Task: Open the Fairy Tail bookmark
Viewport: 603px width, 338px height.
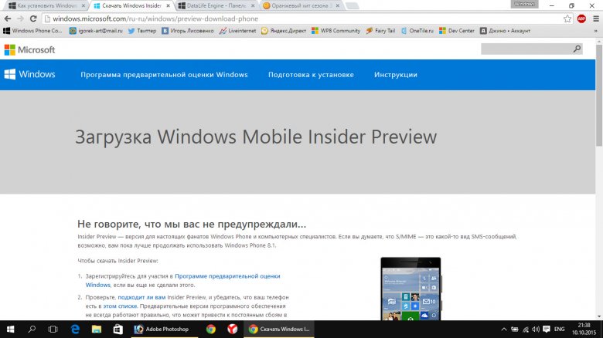Action: tap(380, 31)
